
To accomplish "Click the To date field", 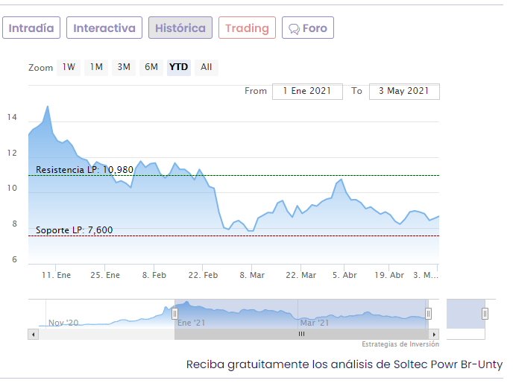I will coord(404,91).
